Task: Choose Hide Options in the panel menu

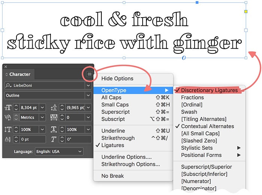Action: click(117, 78)
